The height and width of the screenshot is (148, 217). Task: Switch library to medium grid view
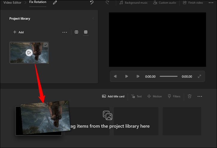(x=76, y=32)
